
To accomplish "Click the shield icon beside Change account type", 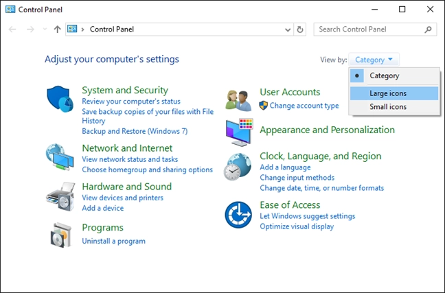I will (264, 106).
